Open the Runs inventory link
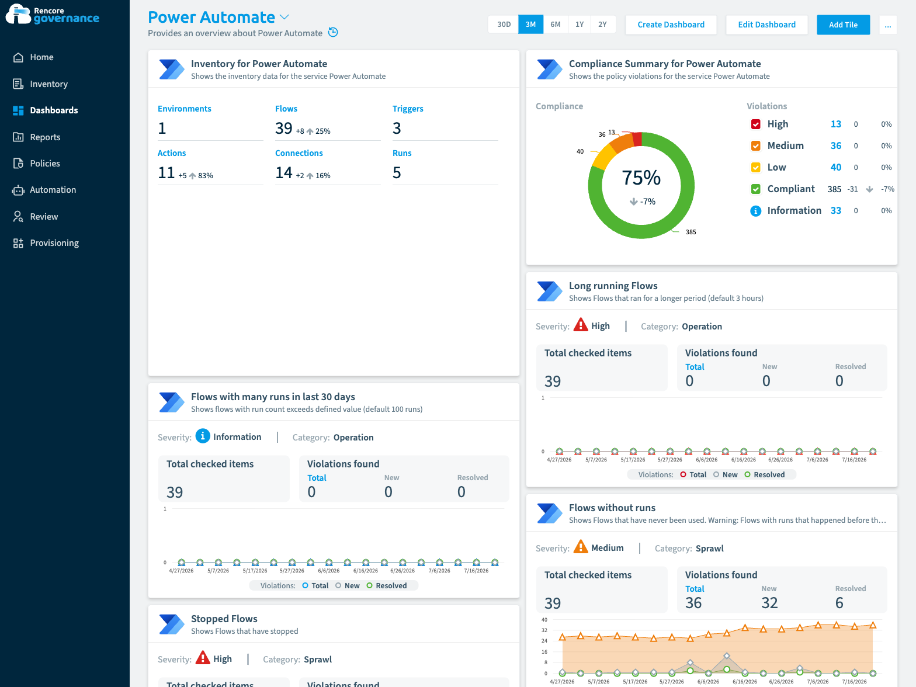This screenshot has height=687, width=916. pos(402,153)
